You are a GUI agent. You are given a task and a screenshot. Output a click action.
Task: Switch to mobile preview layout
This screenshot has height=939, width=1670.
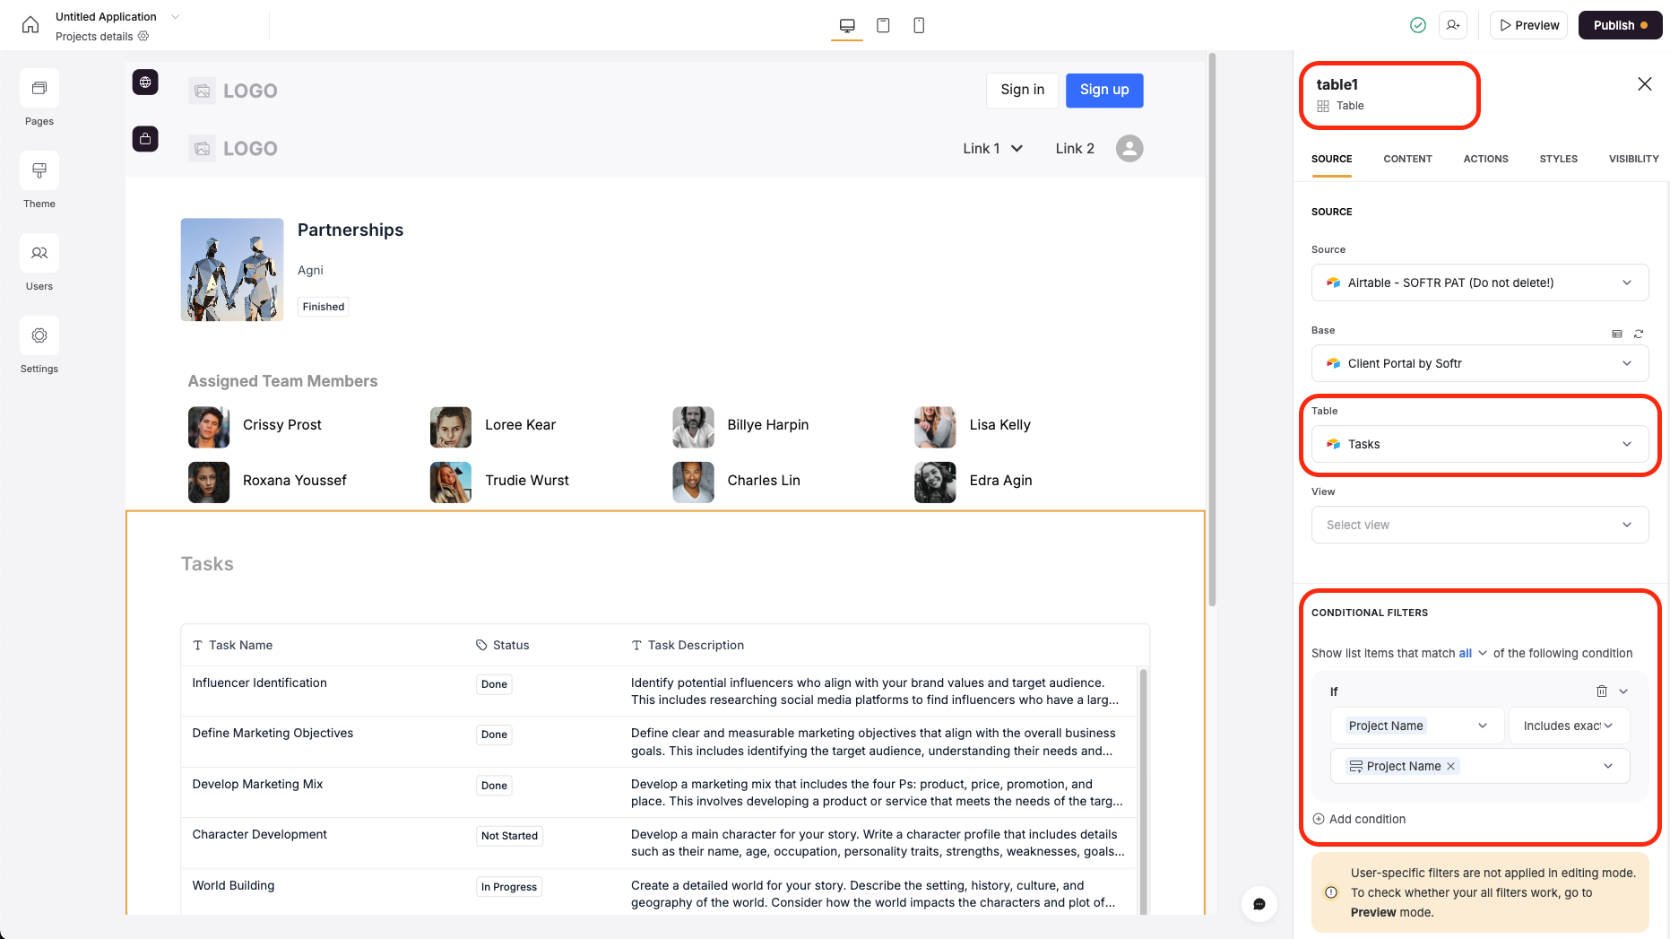point(919,25)
